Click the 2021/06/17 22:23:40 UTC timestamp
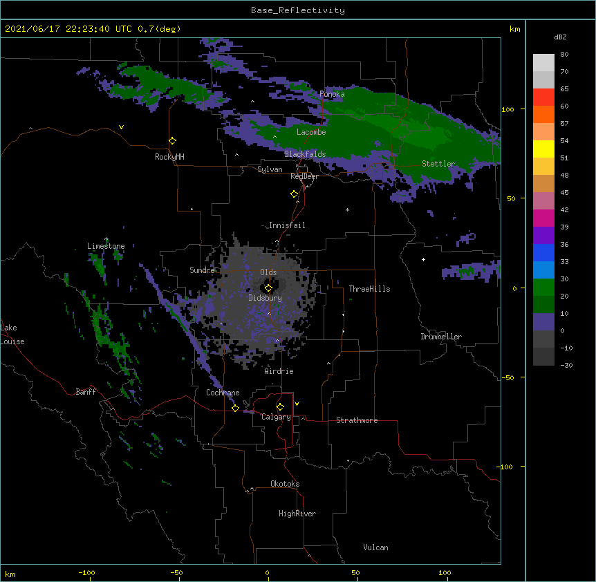This screenshot has height=582, width=596. (x=68, y=29)
